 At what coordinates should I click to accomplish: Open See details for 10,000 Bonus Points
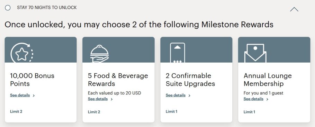tap(20, 95)
